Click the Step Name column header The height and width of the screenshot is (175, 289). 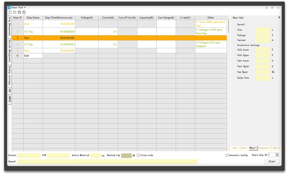coord(33,17)
